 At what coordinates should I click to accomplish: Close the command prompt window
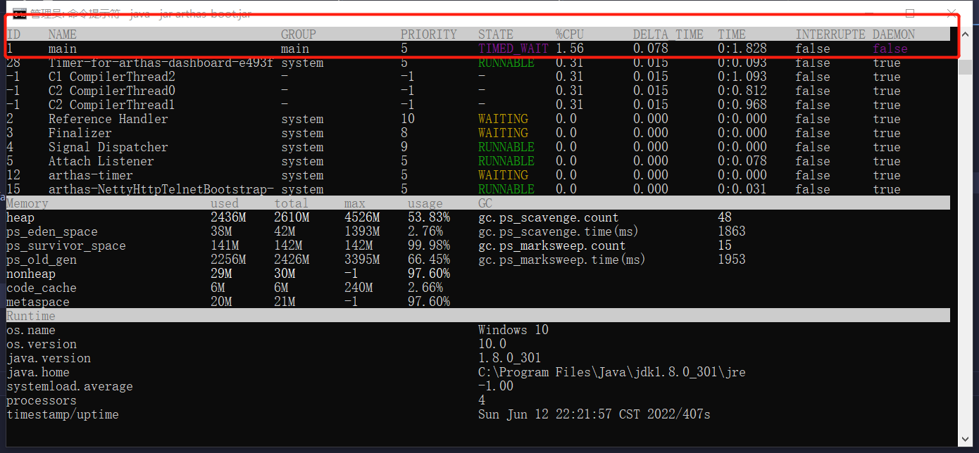tap(952, 13)
